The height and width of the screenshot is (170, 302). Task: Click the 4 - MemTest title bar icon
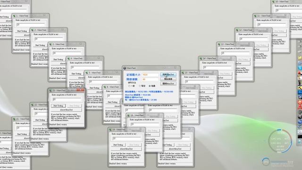pyautogui.click(x=68, y=59)
